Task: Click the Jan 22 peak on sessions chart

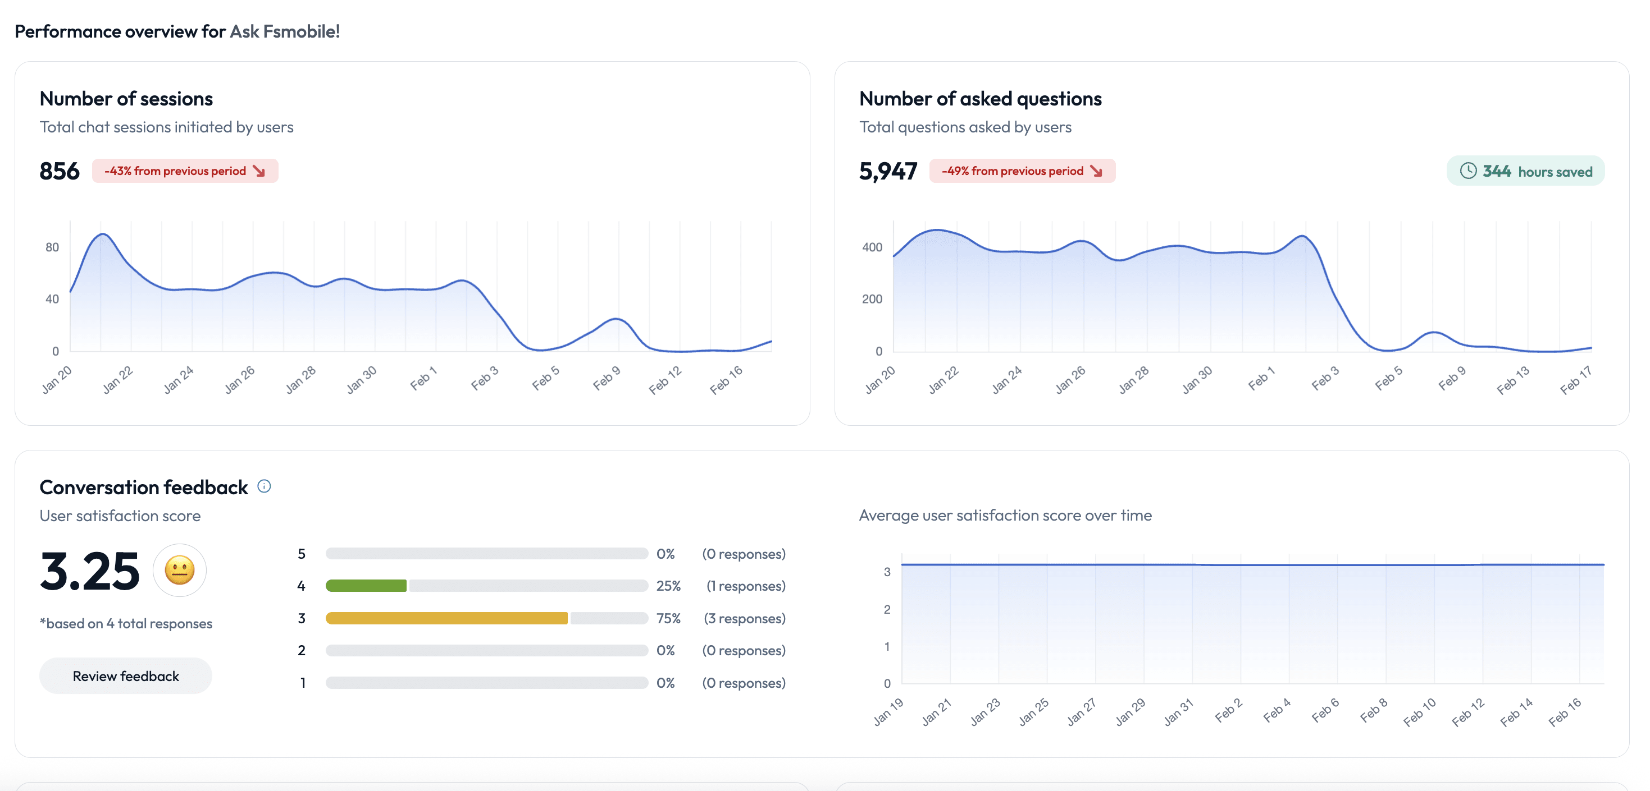Action: 102,235
